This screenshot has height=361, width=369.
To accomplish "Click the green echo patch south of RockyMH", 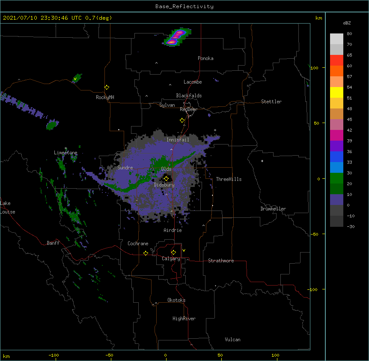I will (x=52, y=124).
